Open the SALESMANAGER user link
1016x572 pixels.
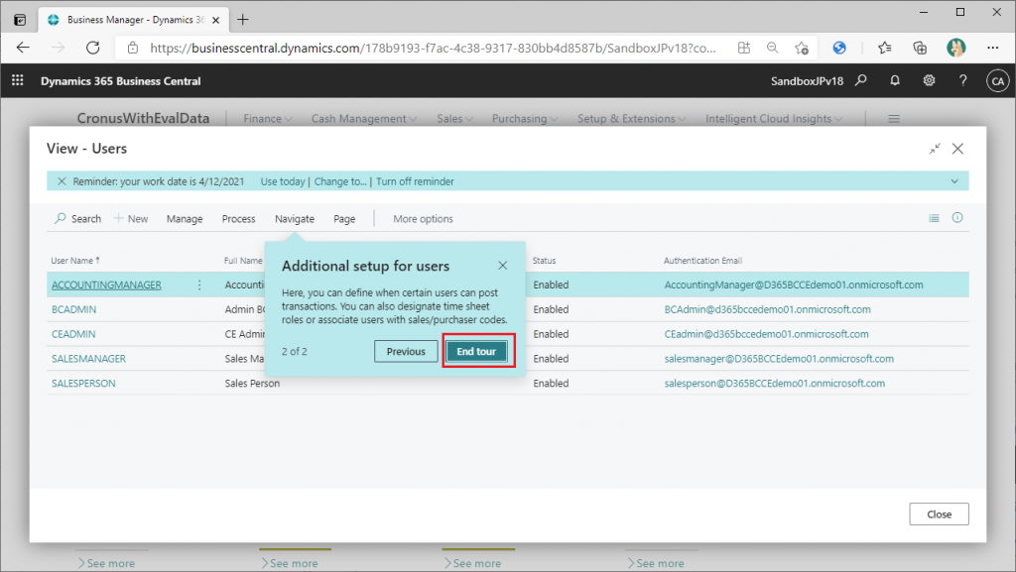coord(88,359)
